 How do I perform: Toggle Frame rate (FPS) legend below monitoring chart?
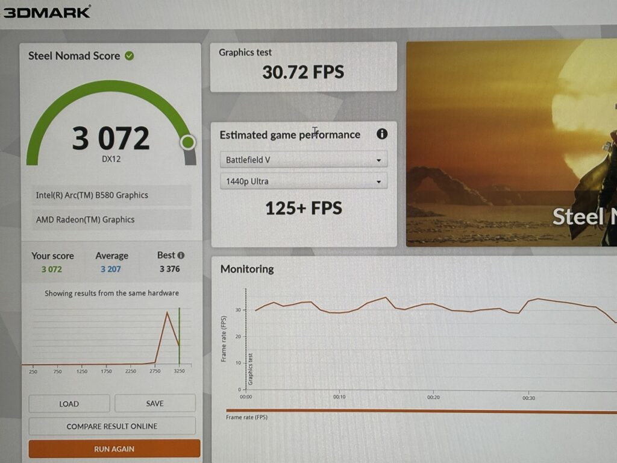click(247, 417)
